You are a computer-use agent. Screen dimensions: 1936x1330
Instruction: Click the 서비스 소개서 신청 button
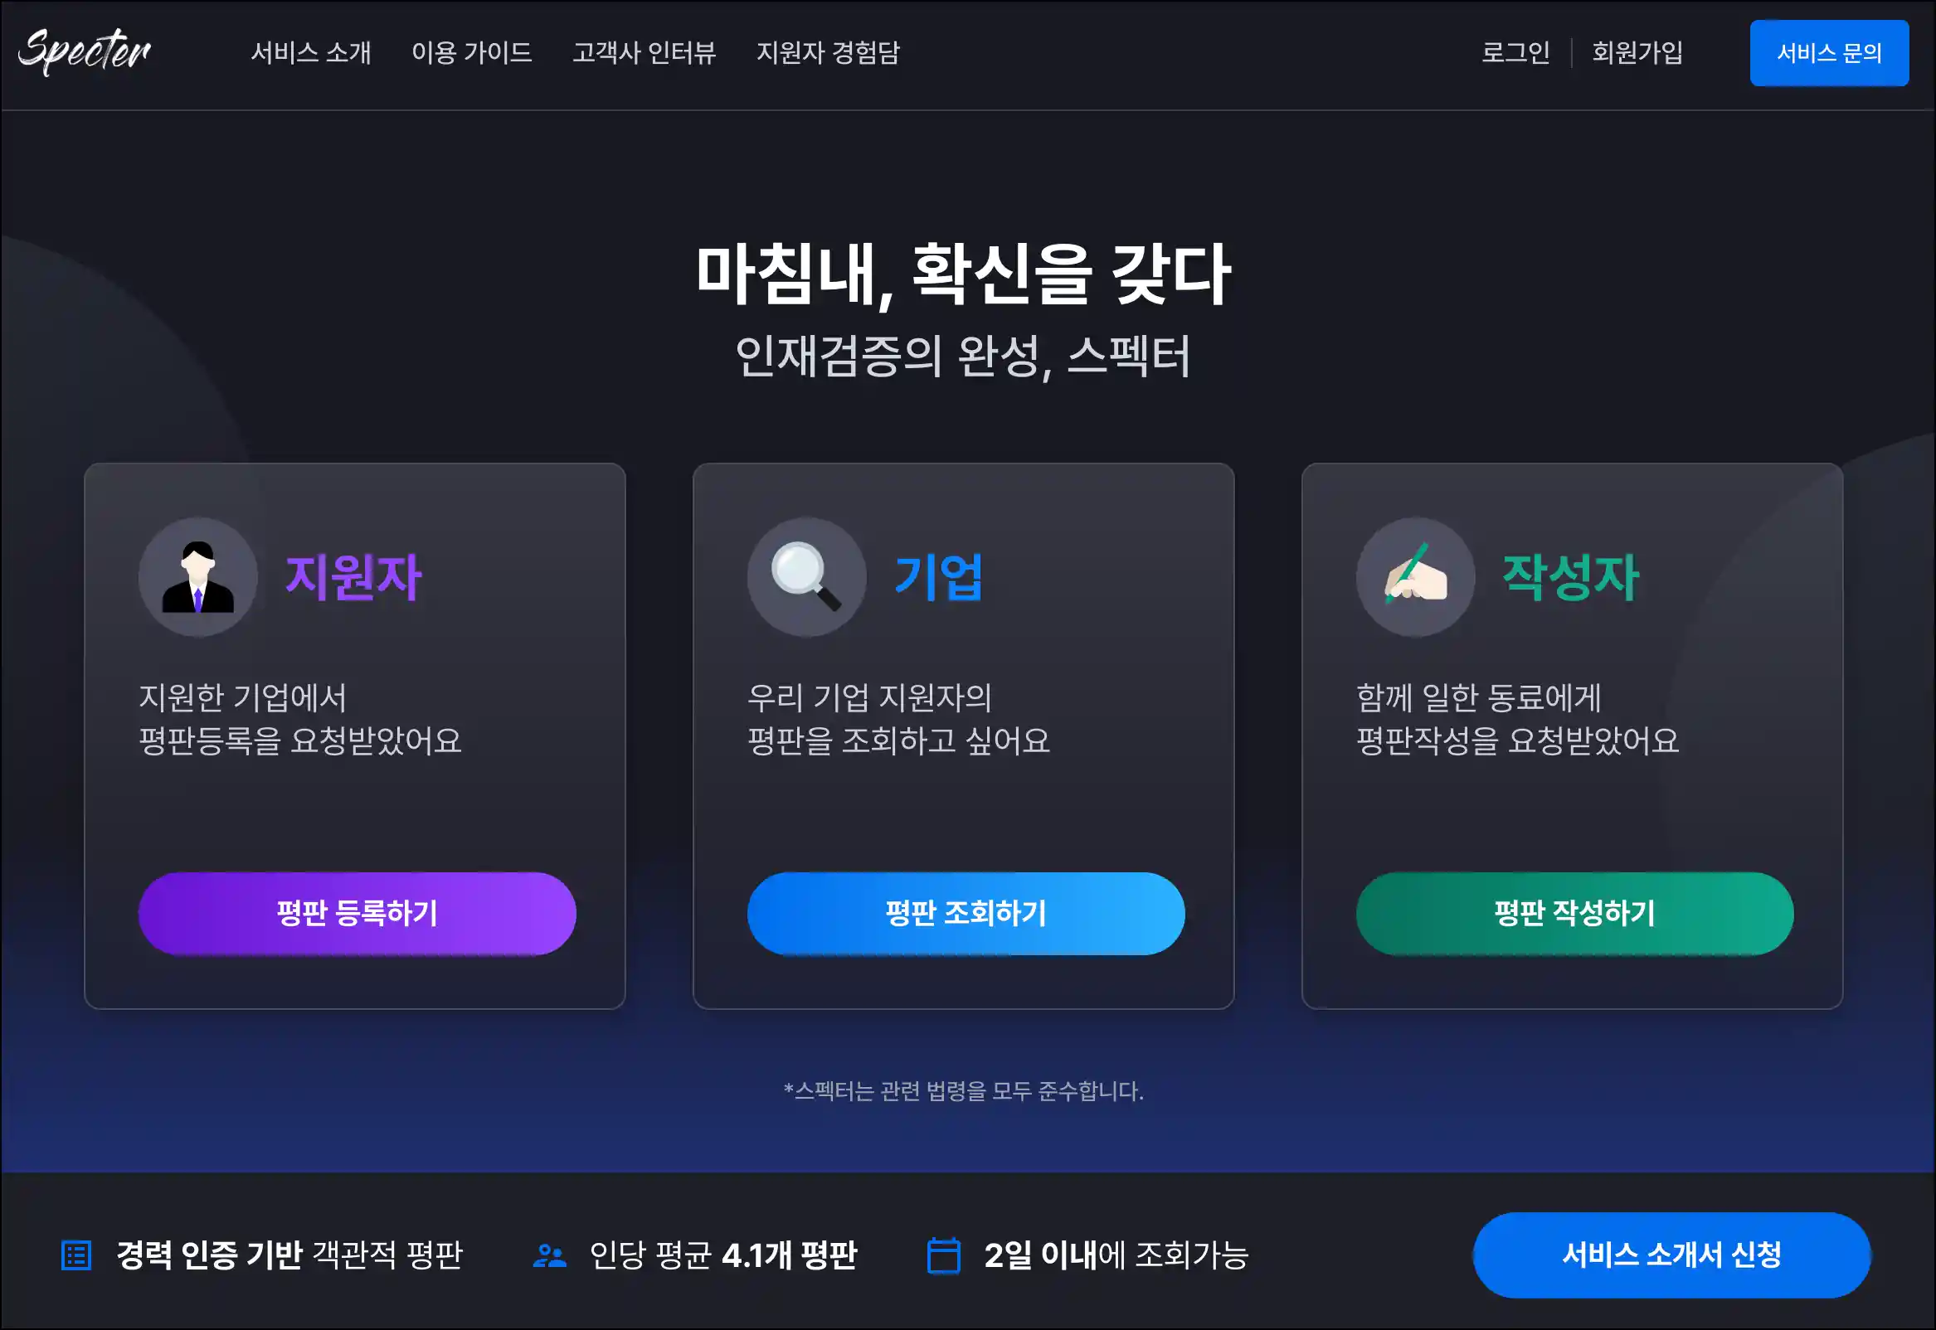coord(1671,1255)
